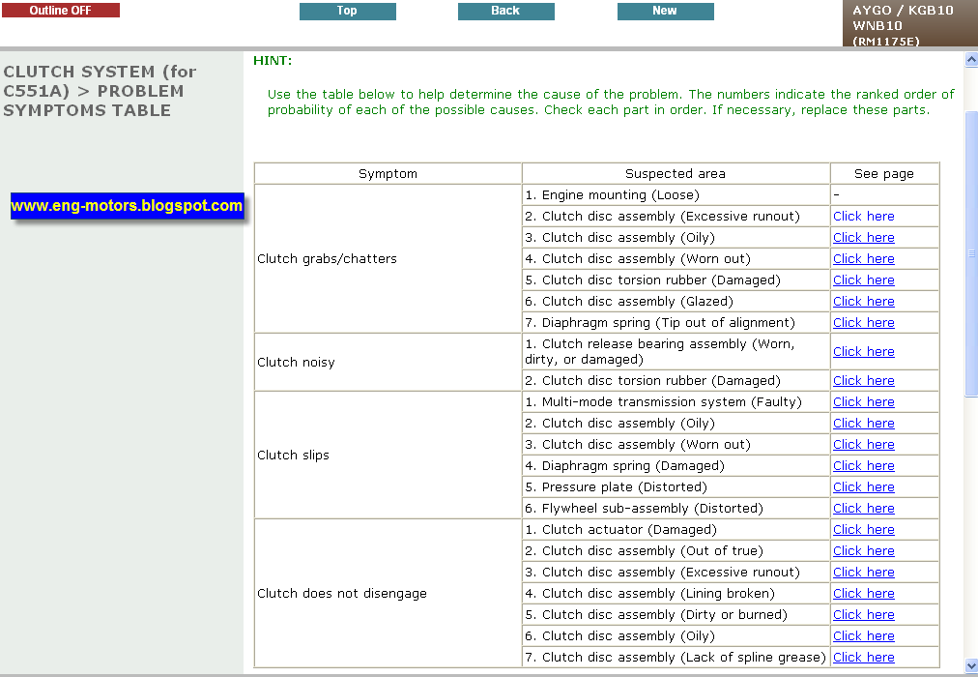Open the www.eng-motors.blogspot.com link

pyautogui.click(x=127, y=206)
